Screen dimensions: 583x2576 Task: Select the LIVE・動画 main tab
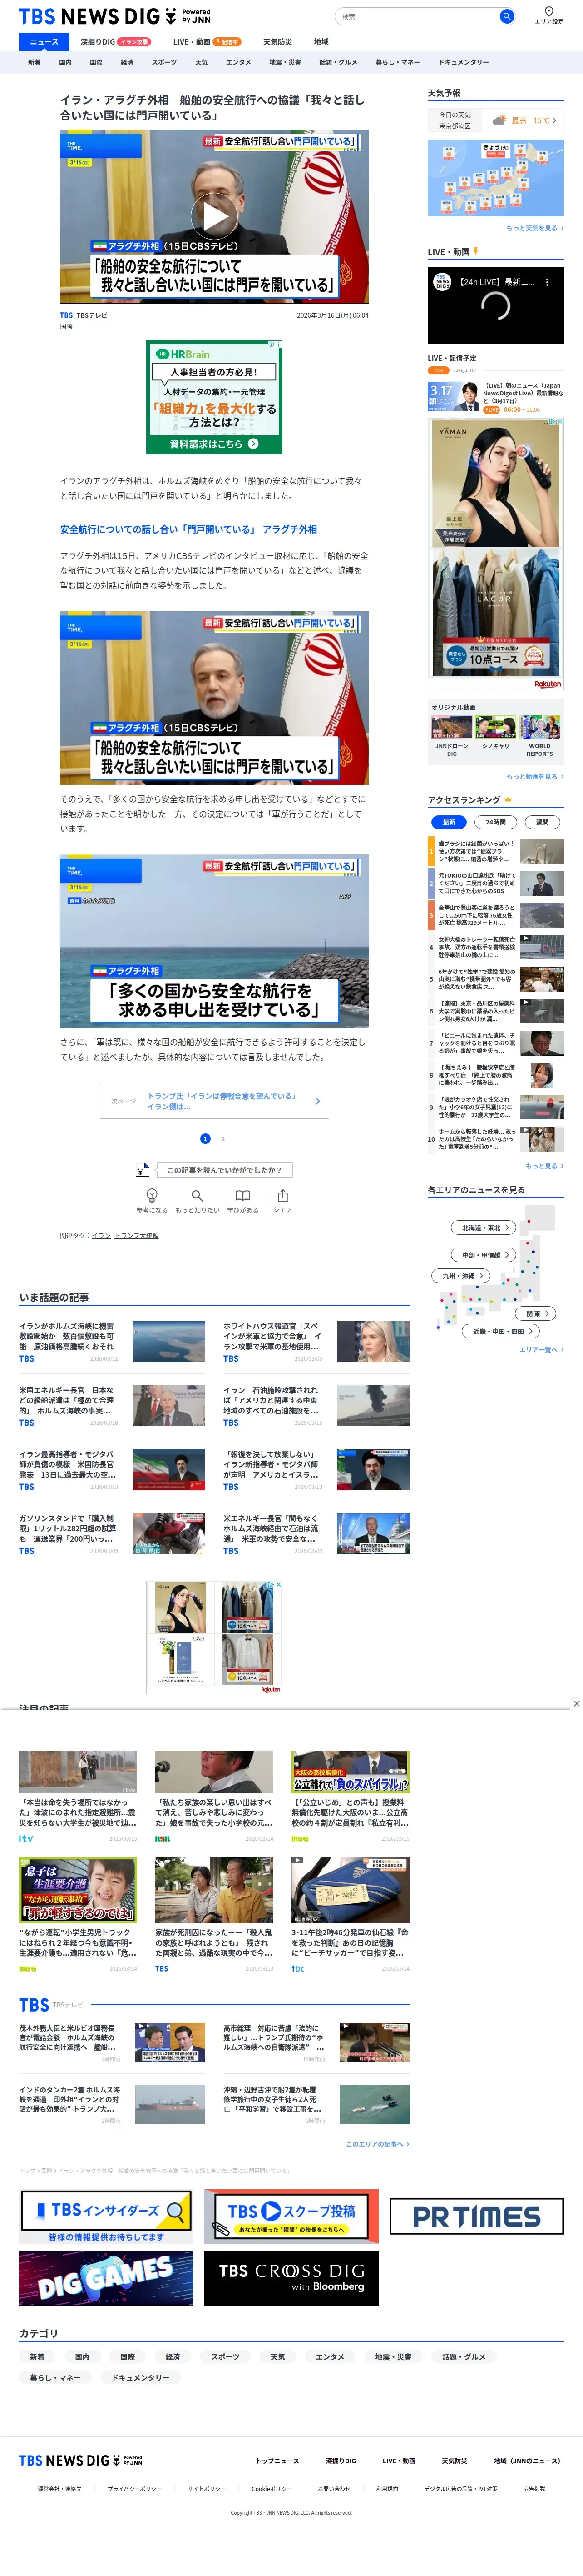click(x=207, y=42)
